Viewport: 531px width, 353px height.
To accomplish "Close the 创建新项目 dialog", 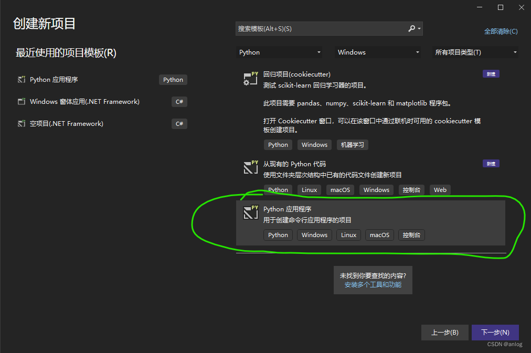I will click(x=522, y=7).
